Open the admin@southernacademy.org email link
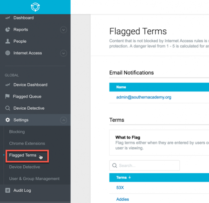The height and width of the screenshot is (203, 209). (x=144, y=97)
